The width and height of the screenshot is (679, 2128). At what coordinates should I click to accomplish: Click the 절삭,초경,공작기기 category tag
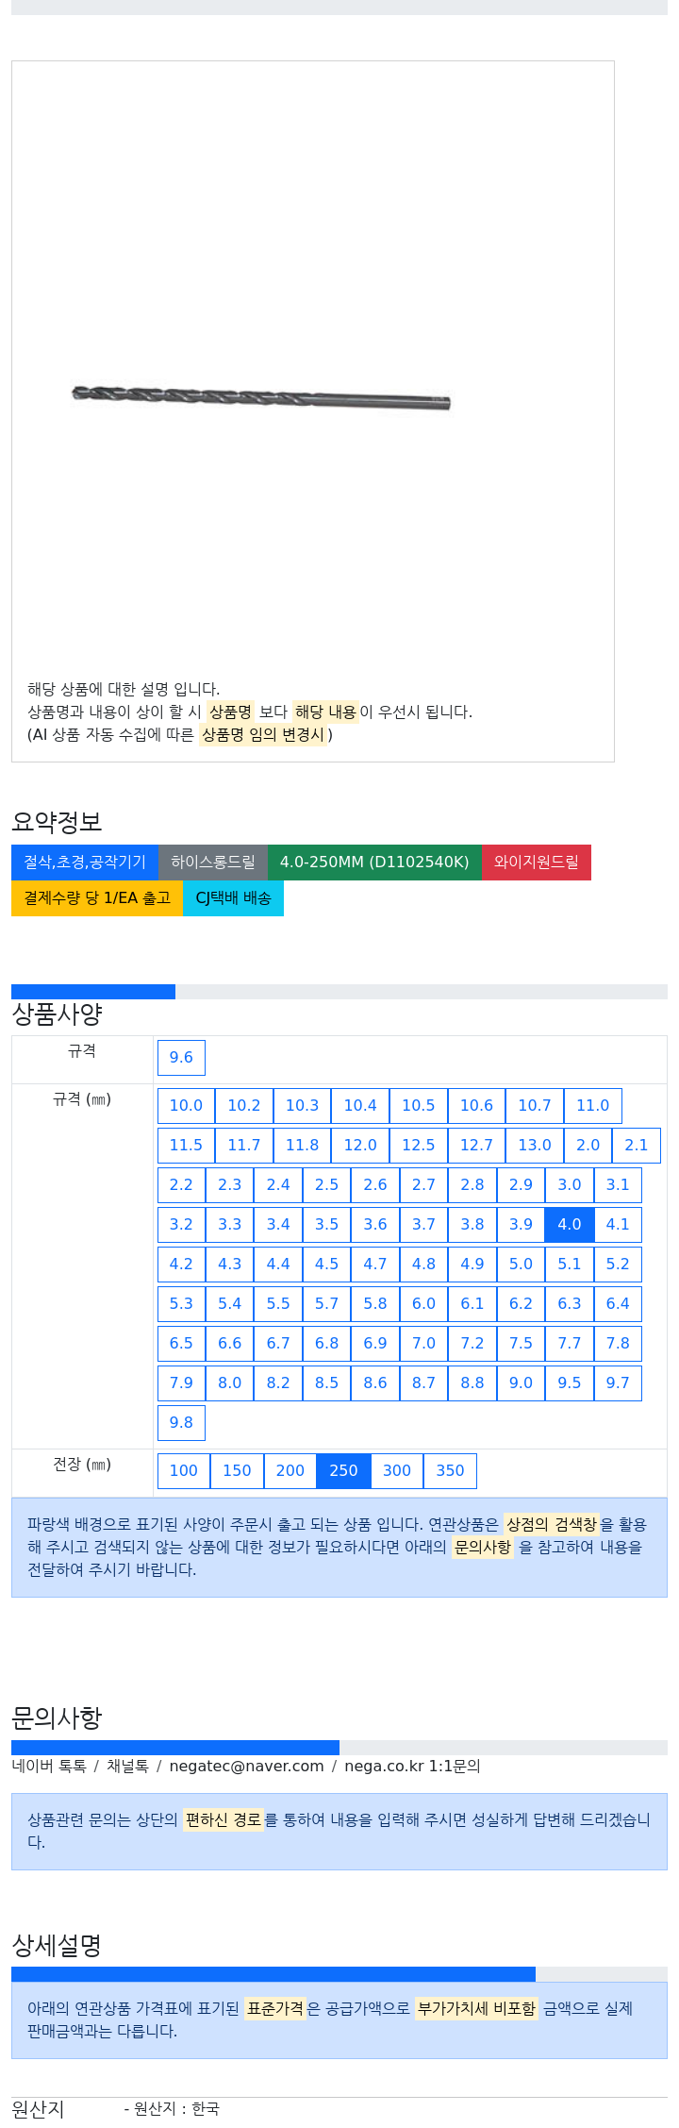(85, 863)
